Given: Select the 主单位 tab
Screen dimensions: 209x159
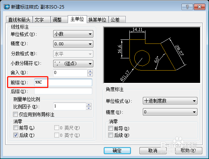Looking at the screenshot, I should click(x=77, y=19).
